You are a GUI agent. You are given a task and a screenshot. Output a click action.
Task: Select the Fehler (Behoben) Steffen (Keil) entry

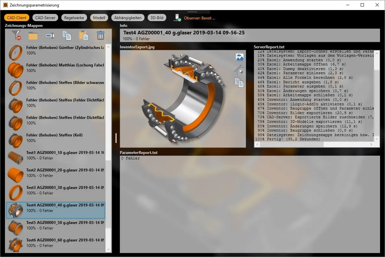pyautogui.click(x=55, y=138)
